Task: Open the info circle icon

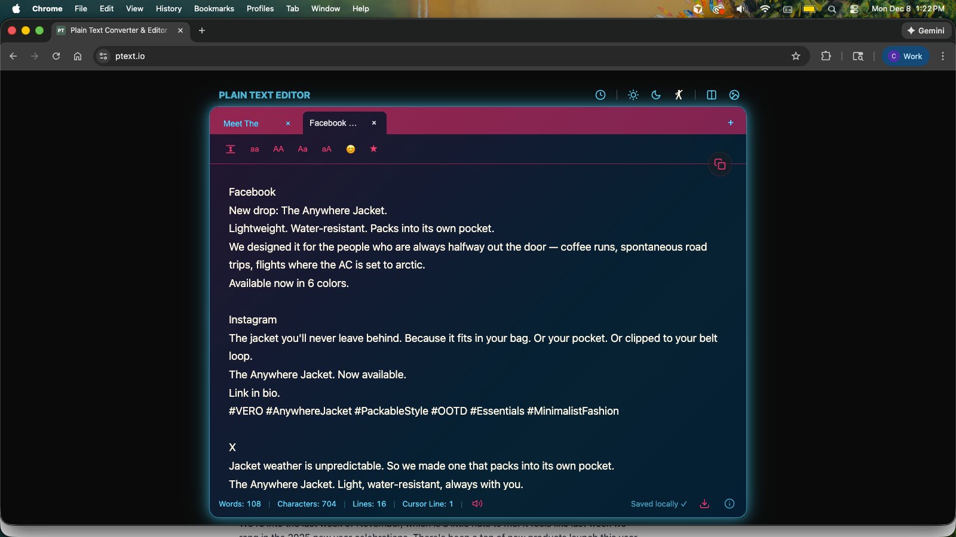Action: click(x=730, y=504)
